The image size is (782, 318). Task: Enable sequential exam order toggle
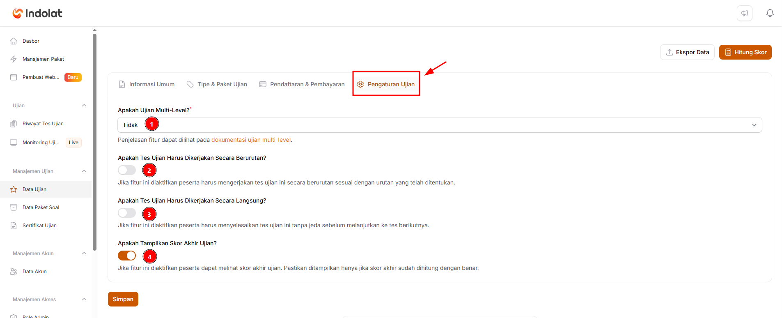pos(127,170)
